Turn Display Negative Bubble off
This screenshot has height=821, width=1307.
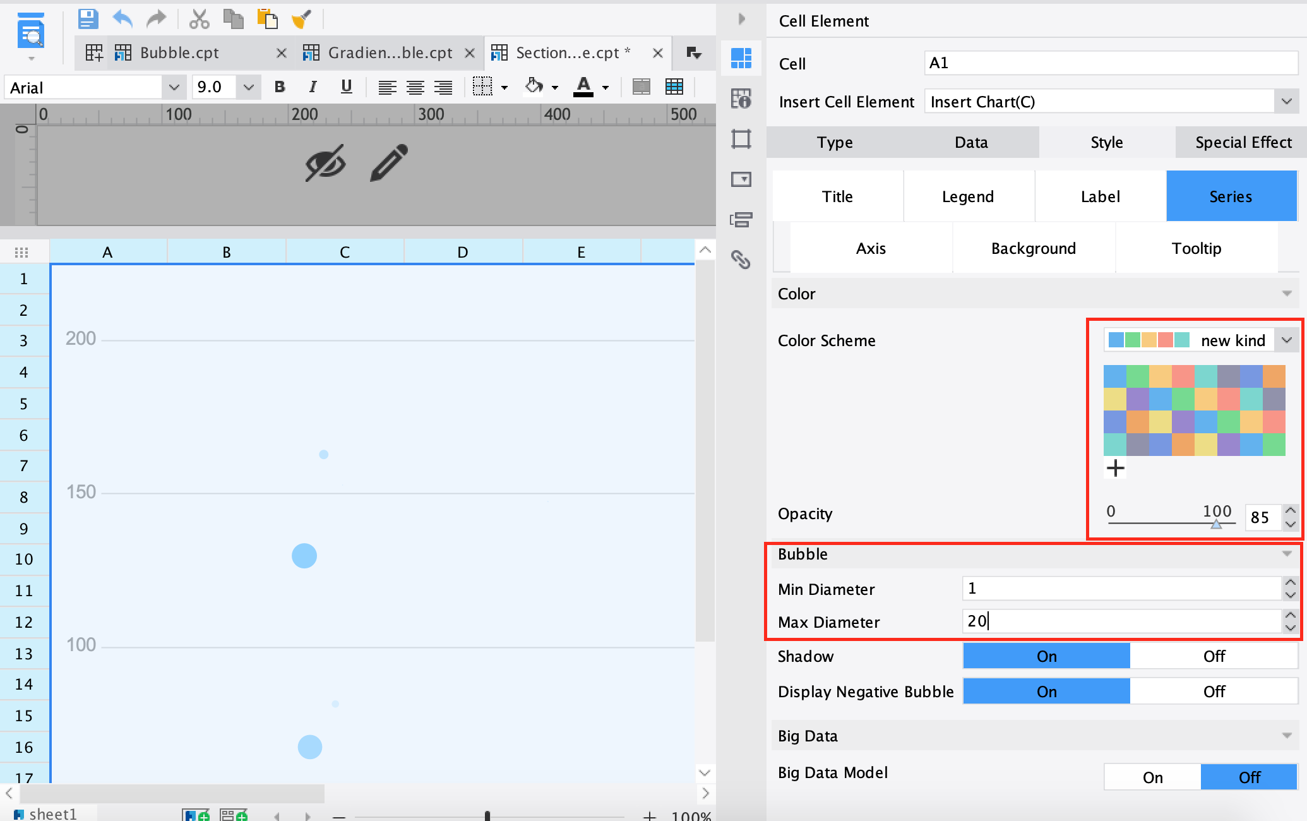[1213, 692]
